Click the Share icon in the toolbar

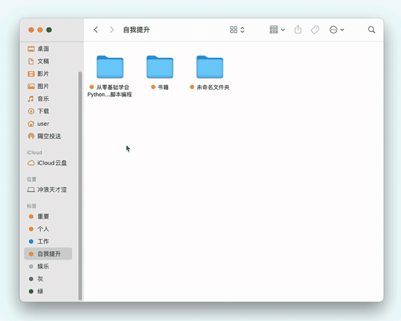[x=298, y=29]
